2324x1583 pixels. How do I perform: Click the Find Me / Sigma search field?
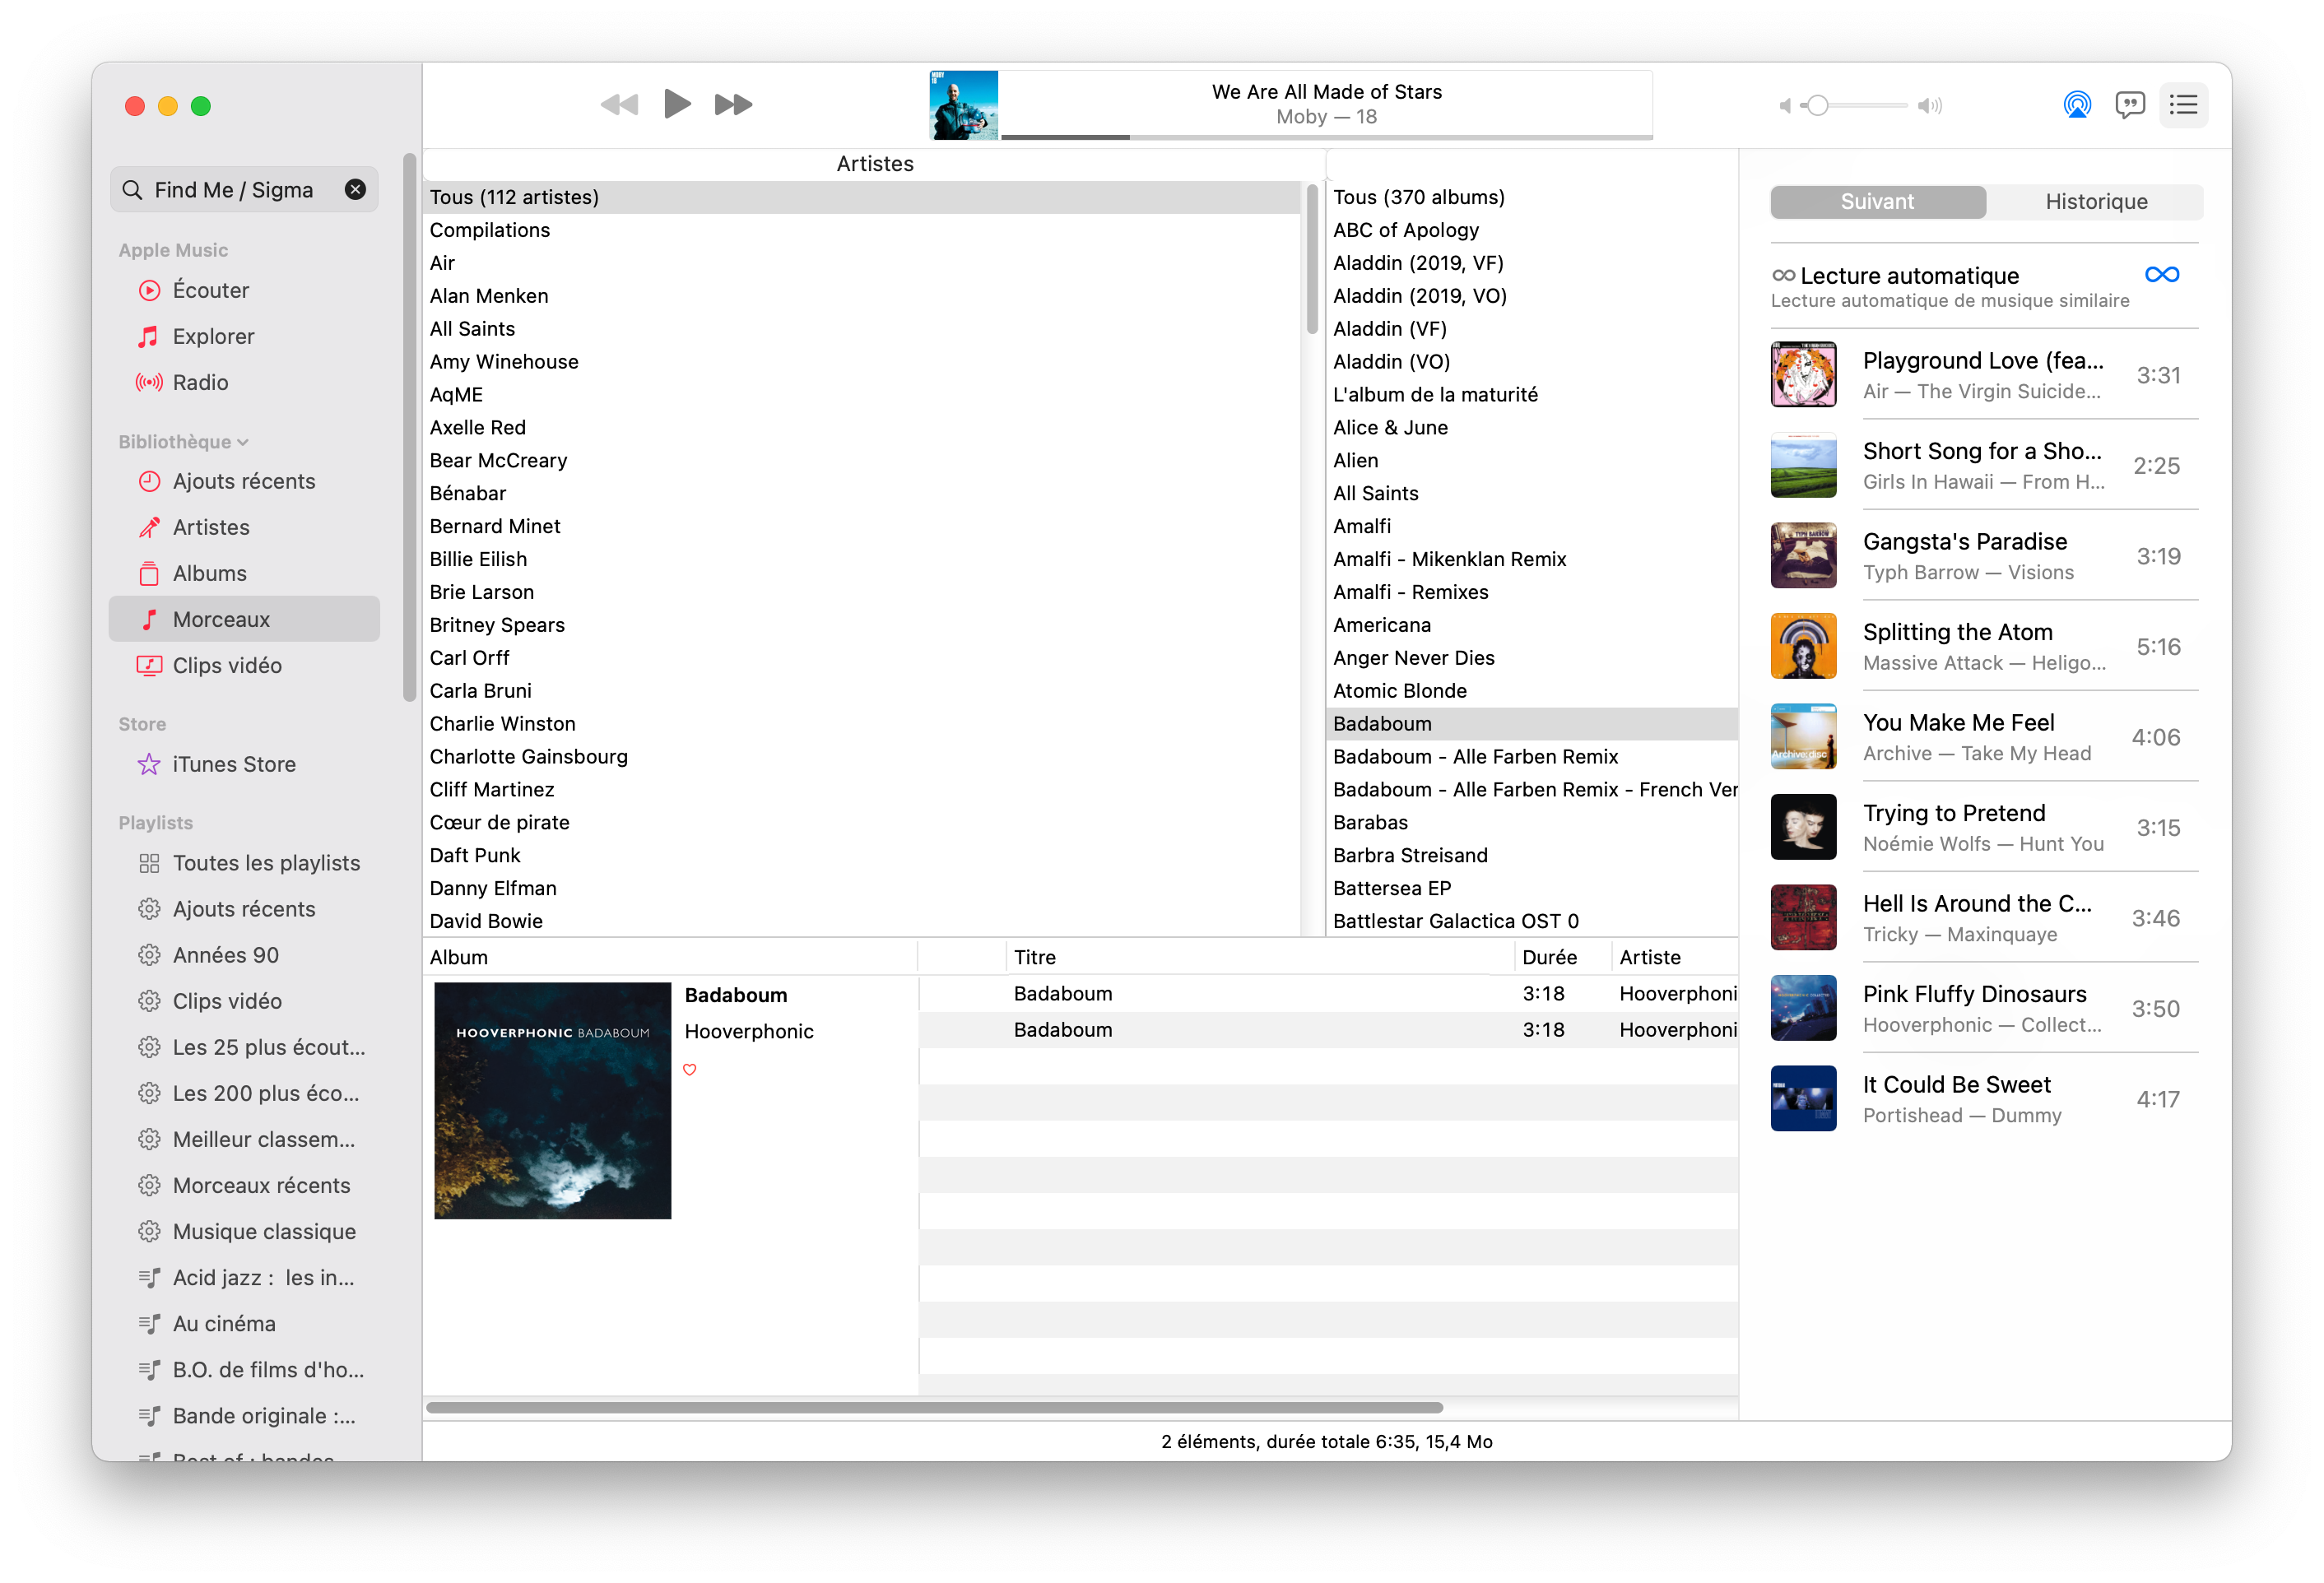point(243,190)
